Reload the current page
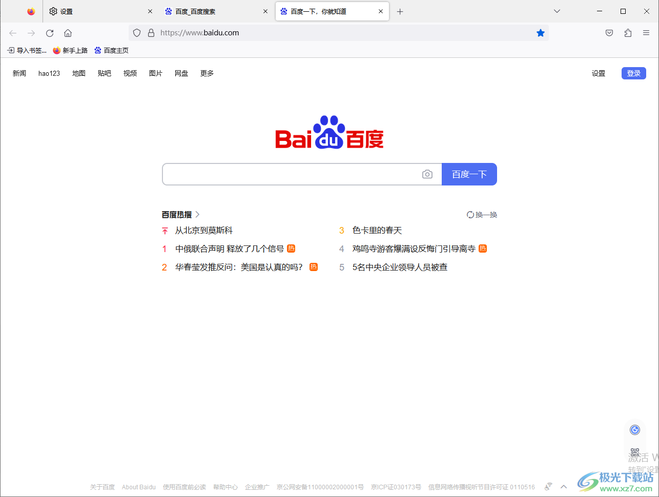659x497 pixels. click(x=50, y=33)
